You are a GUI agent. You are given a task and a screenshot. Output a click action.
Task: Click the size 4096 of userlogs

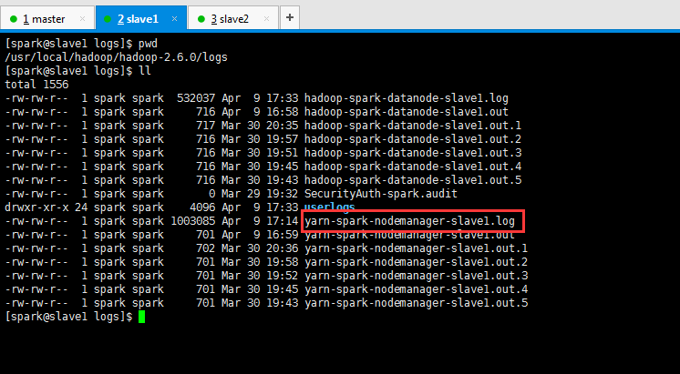coord(202,207)
